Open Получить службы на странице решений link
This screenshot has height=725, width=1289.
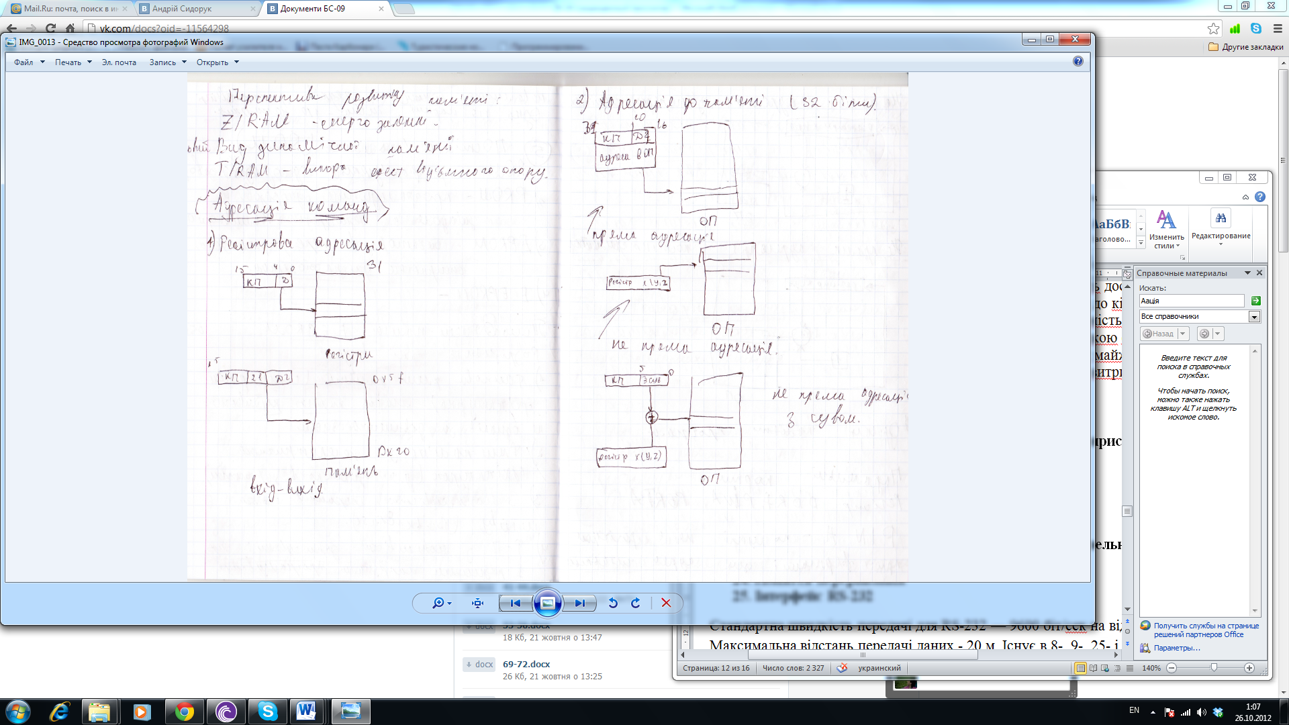click(1206, 630)
